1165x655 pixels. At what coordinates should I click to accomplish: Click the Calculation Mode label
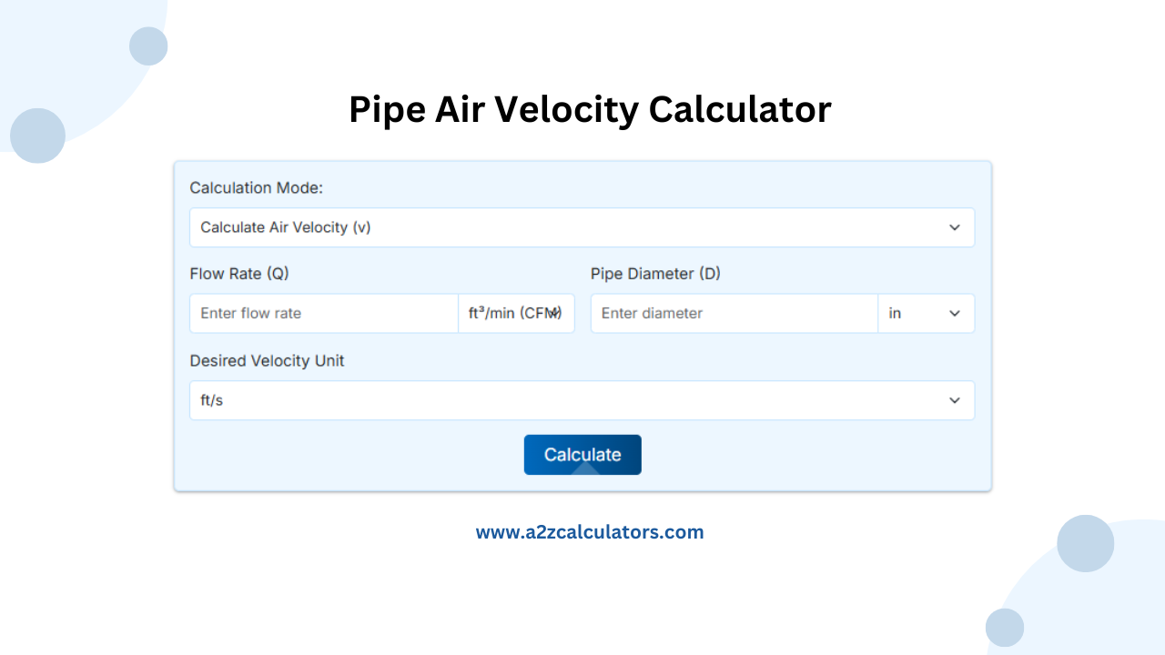256,187
